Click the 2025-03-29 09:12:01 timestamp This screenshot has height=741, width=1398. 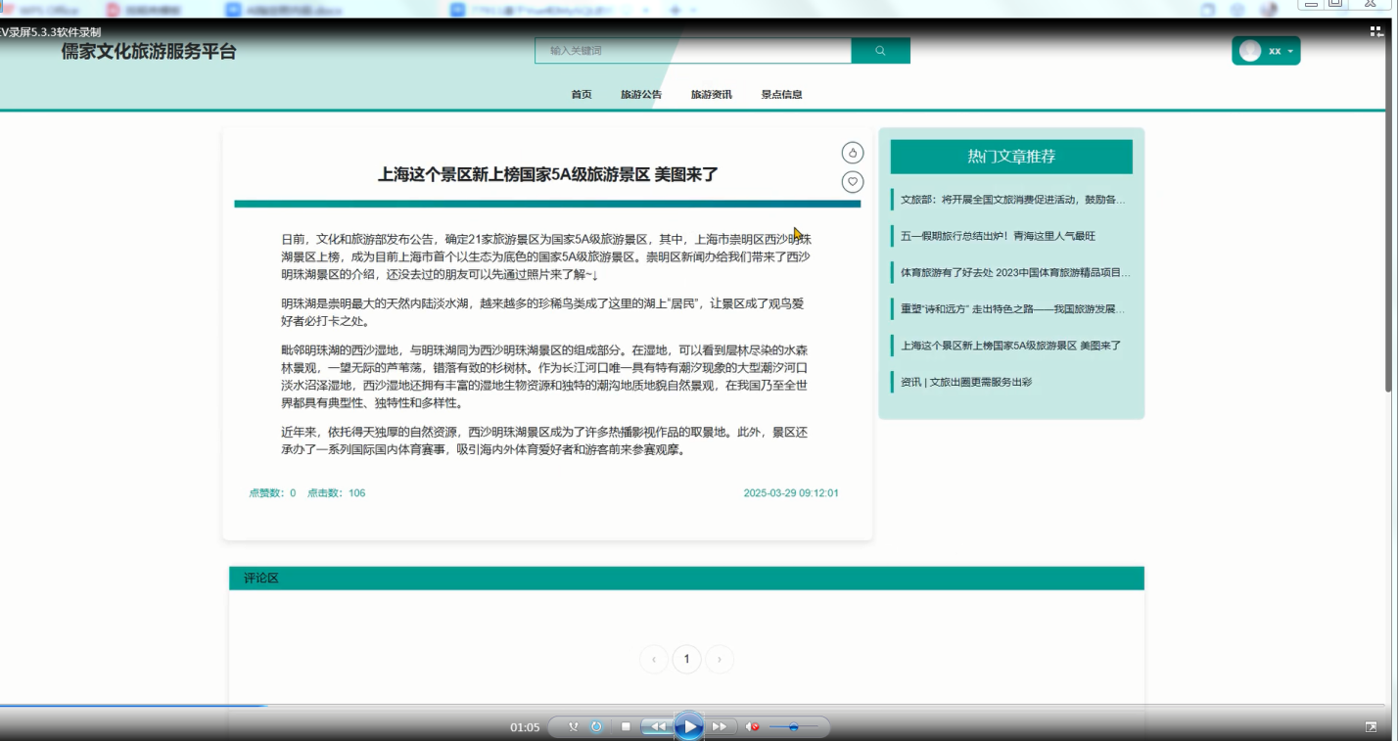point(791,493)
